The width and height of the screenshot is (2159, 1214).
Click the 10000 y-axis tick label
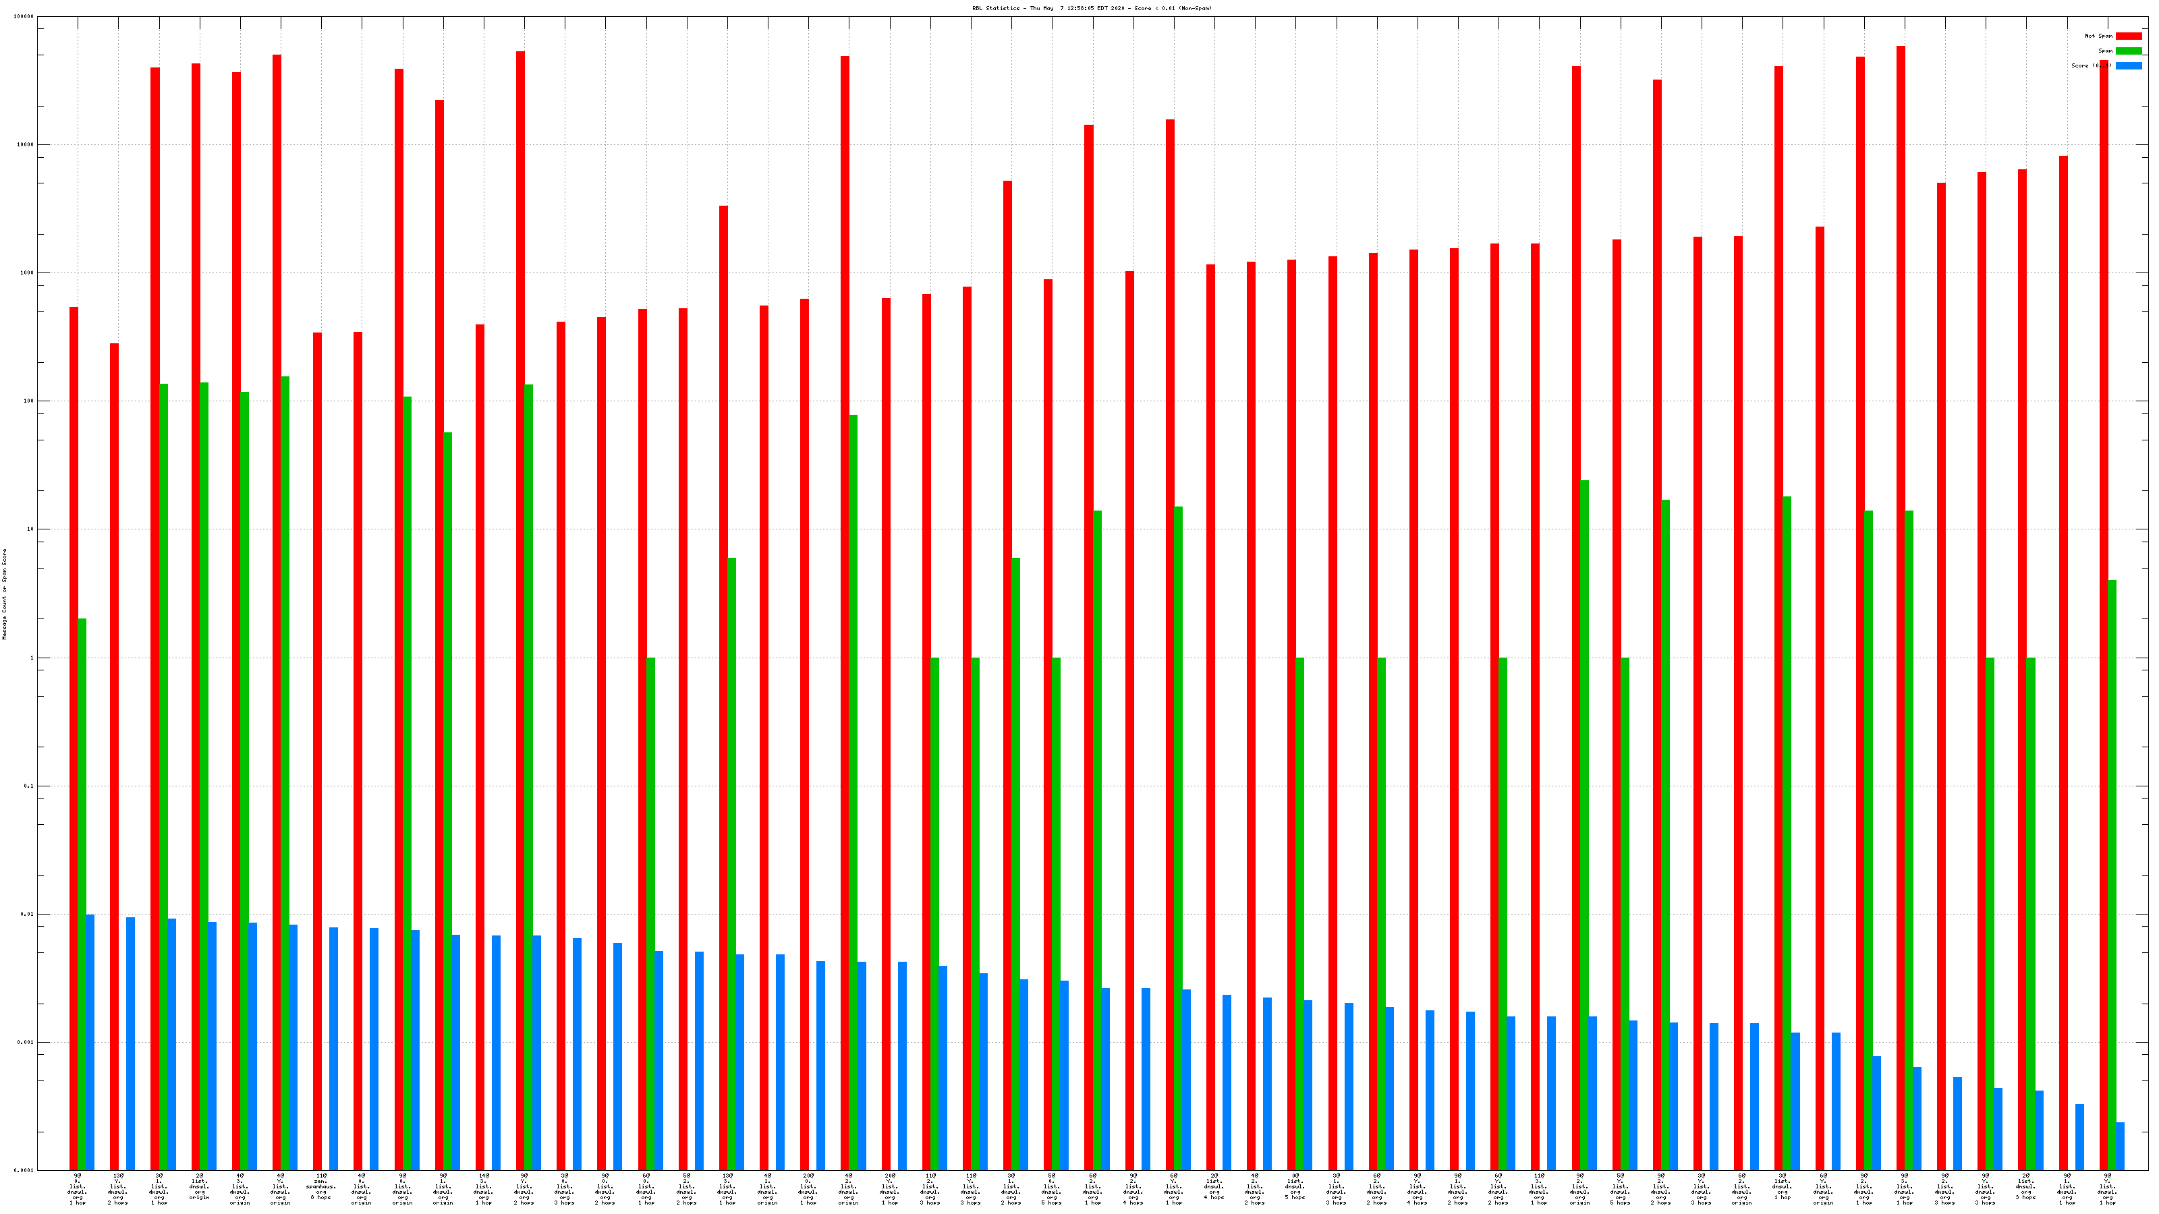pyautogui.click(x=25, y=145)
